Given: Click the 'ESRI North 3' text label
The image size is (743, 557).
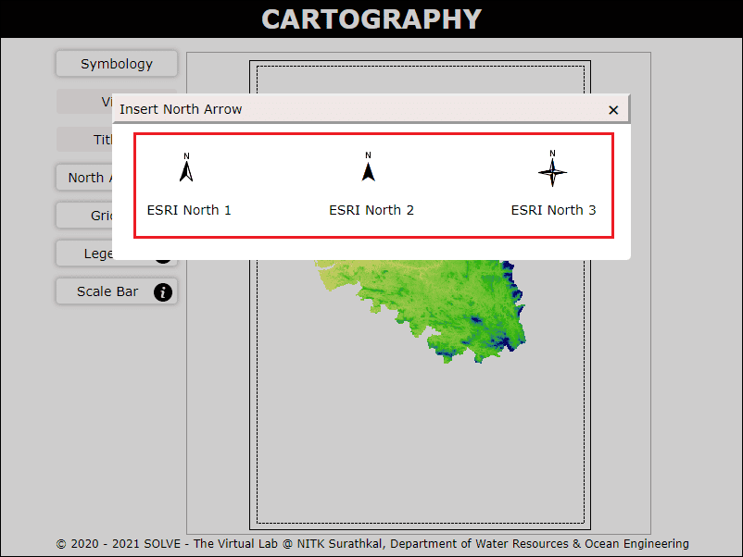Looking at the screenshot, I should tap(553, 210).
